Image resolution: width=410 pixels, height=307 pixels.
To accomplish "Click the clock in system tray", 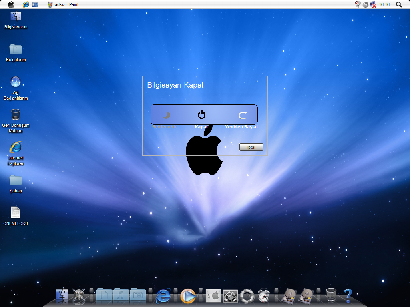I will 384,4.
